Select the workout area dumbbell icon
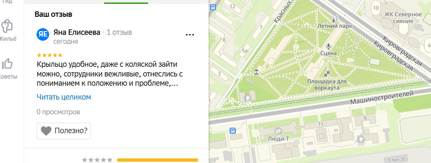This screenshot has height=163, width=431. click(x=327, y=74)
